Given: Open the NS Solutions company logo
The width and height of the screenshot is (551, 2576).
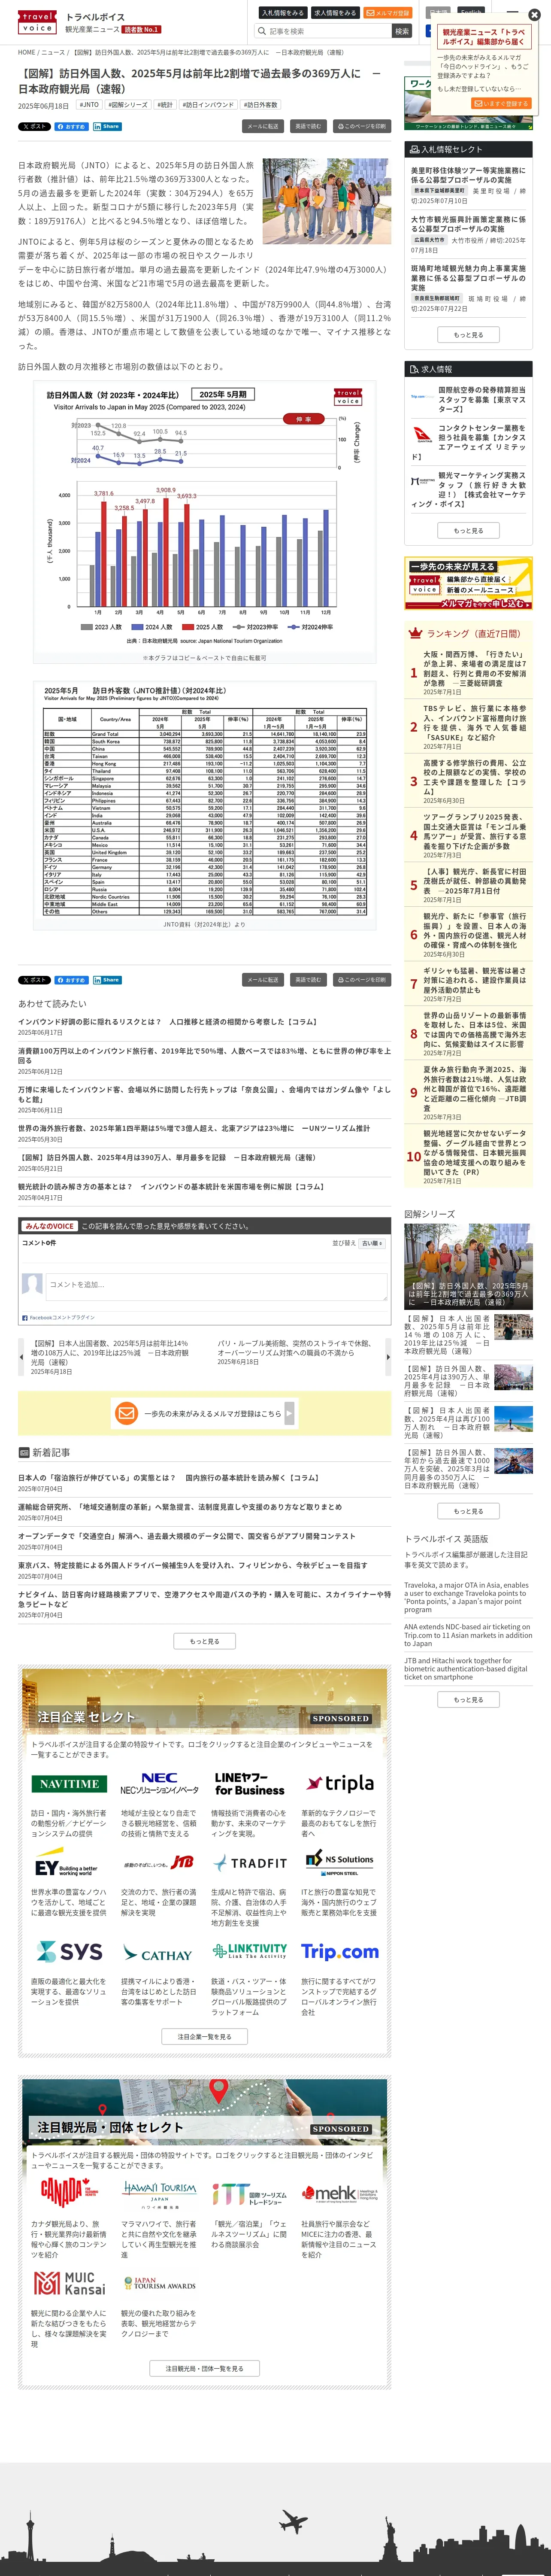Looking at the screenshot, I should pyautogui.click(x=340, y=1863).
